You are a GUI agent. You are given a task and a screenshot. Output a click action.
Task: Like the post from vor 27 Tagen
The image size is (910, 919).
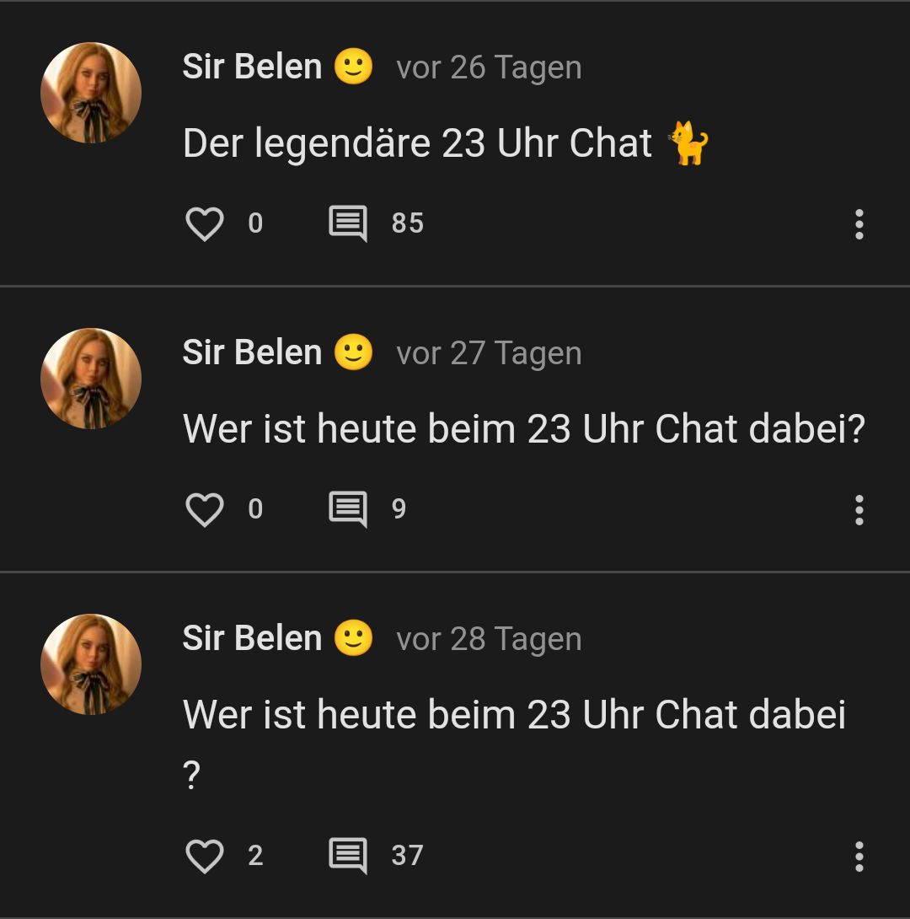204,510
